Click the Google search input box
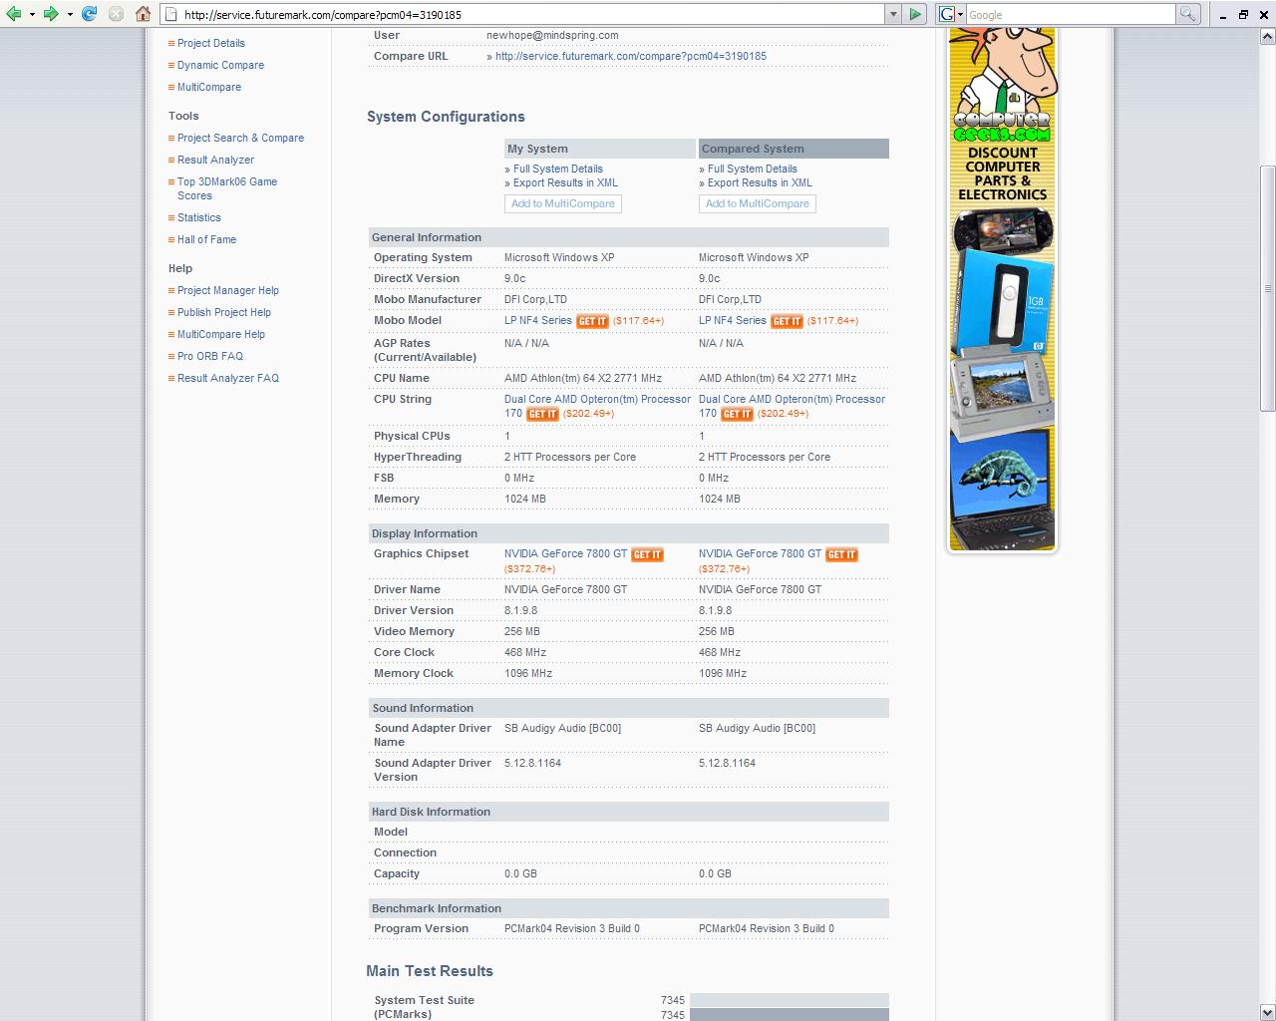1276x1021 pixels. pos(1071,14)
